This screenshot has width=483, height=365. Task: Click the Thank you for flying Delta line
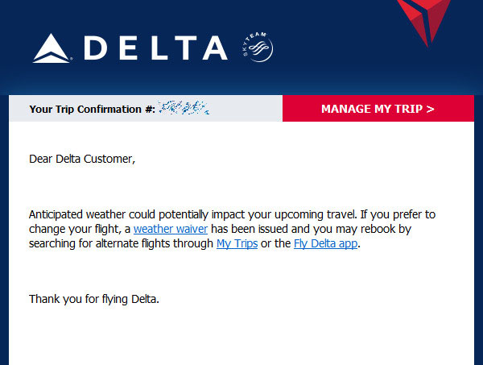click(94, 299)
